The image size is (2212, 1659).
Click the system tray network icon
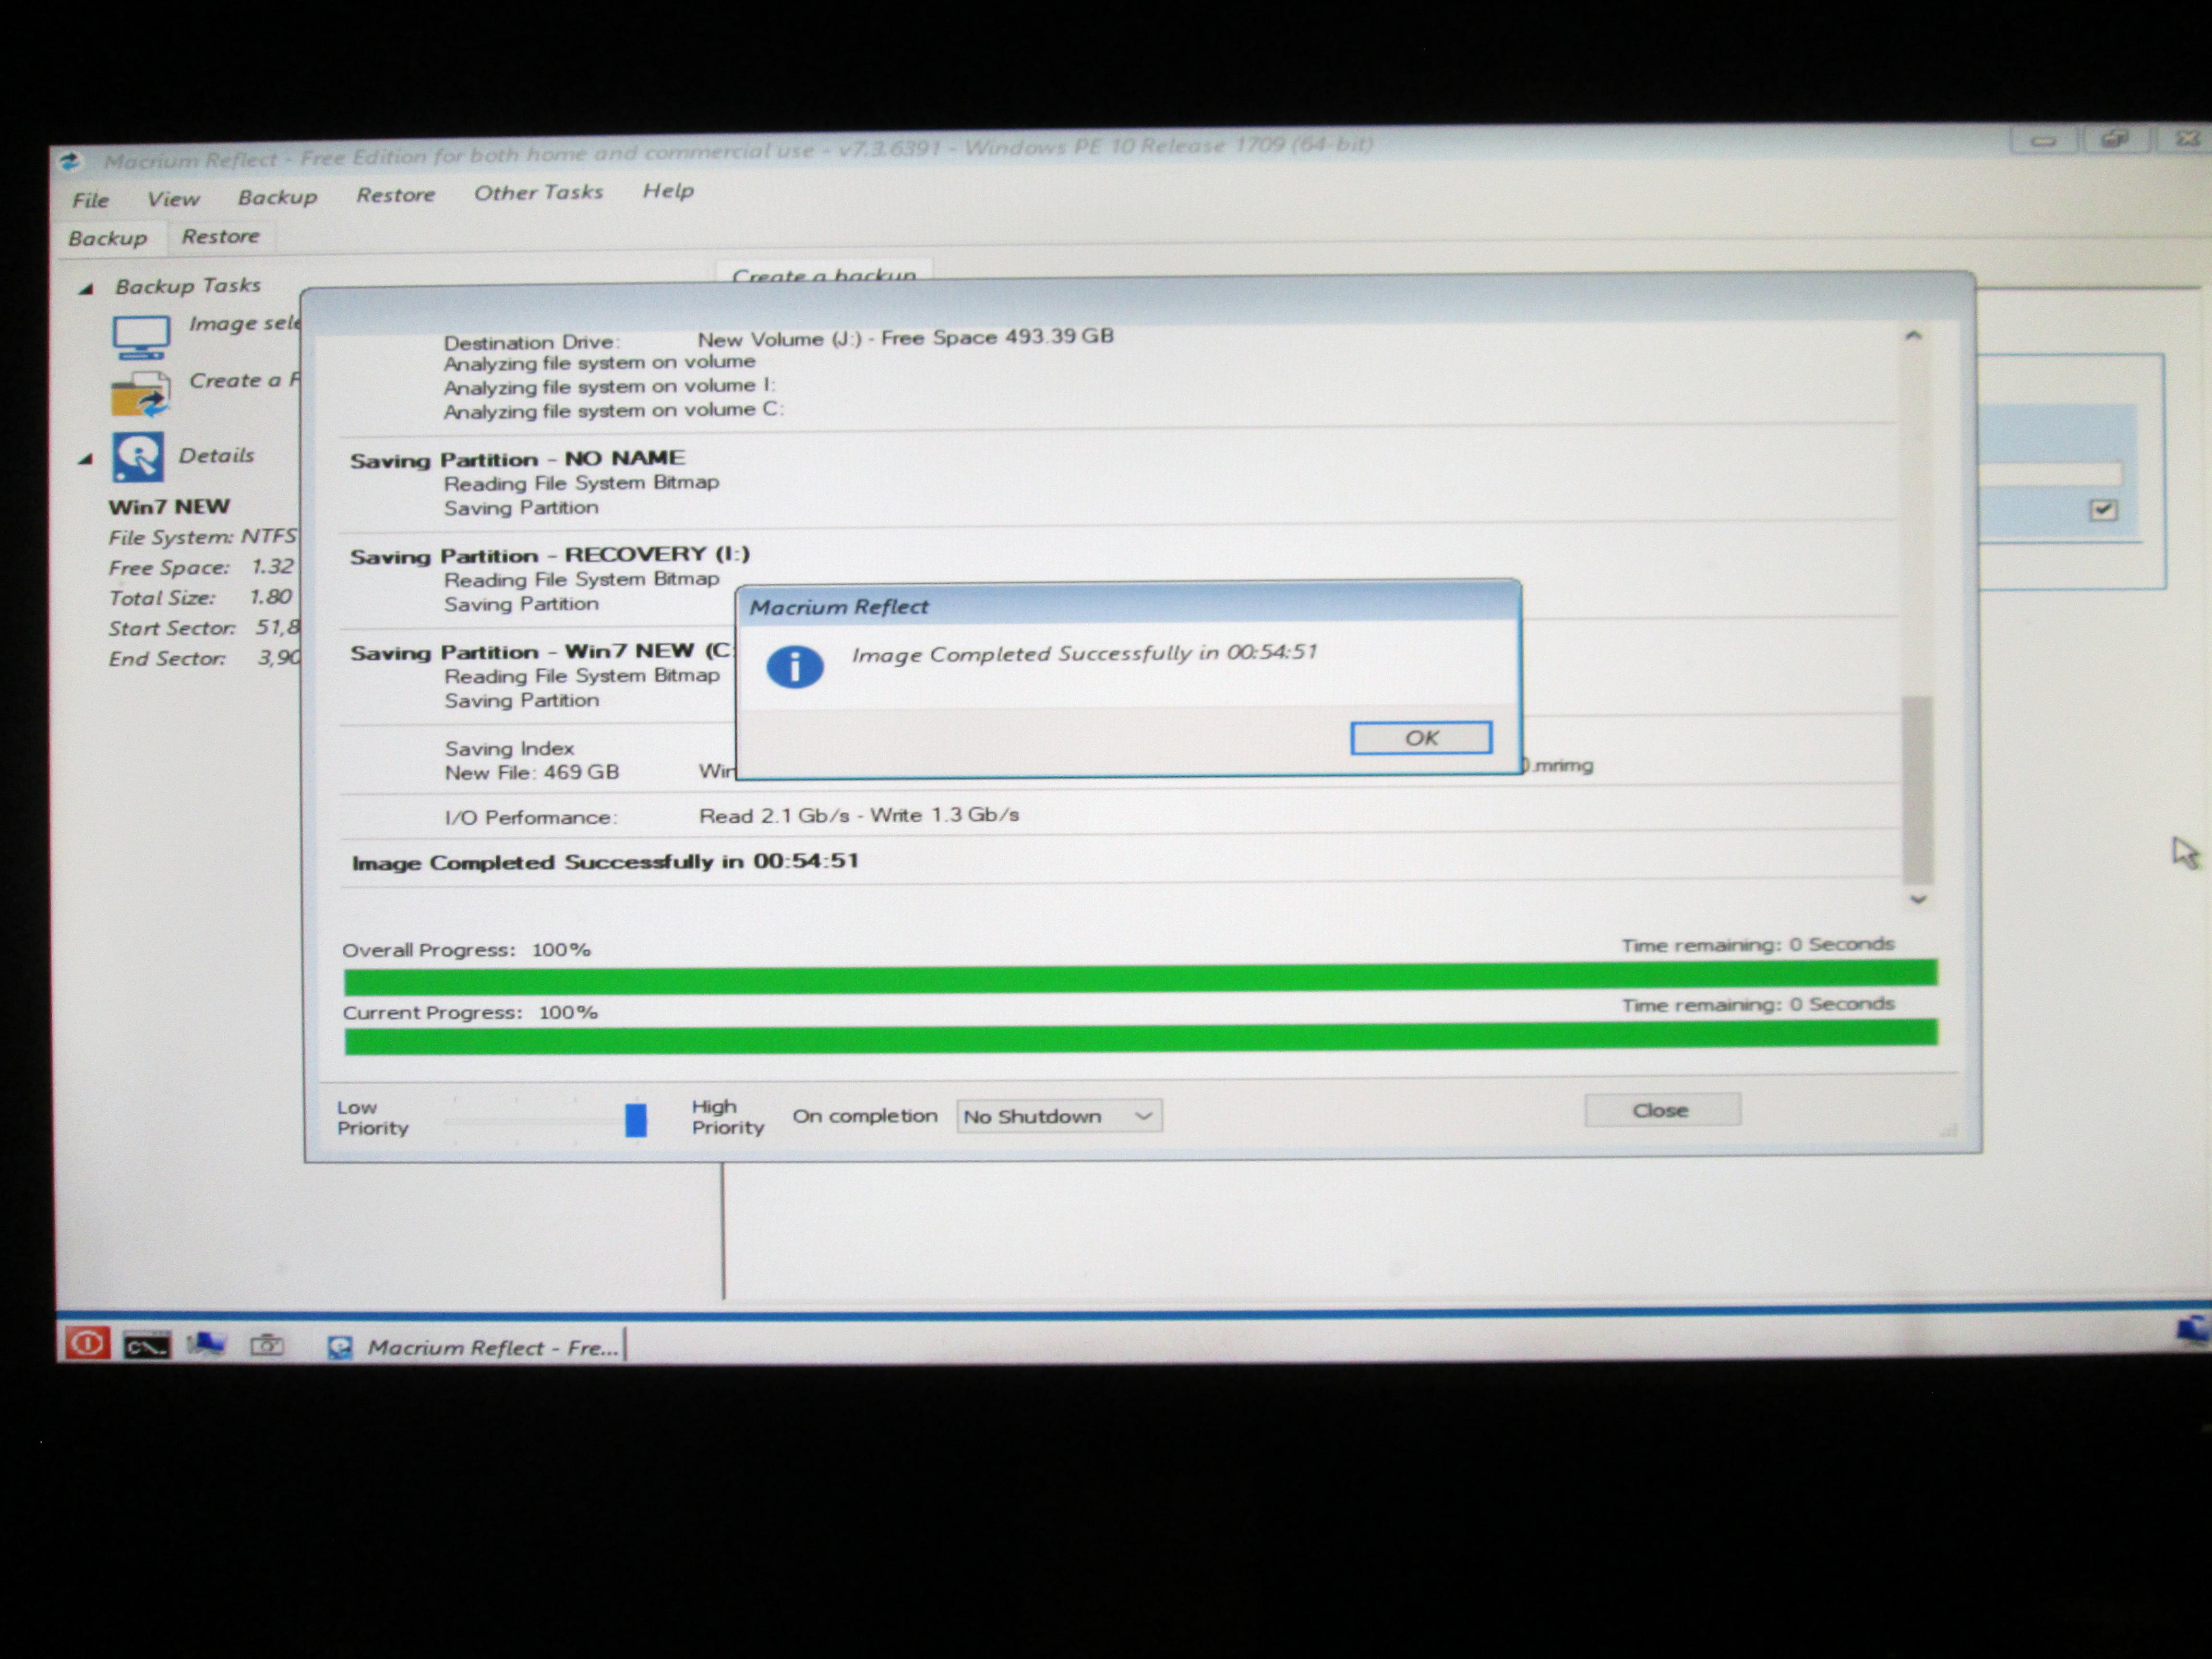click(2194, 1330)
